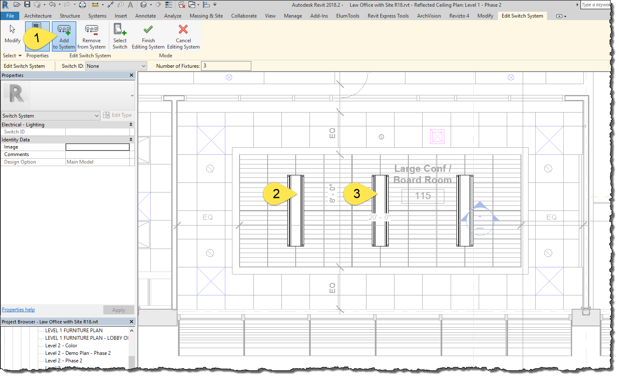The width and height of the screenshot is (619, 377).
Task: Select the middle linear light fixture
Action: (380, 210)
